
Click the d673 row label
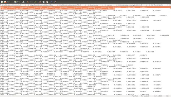2,10
